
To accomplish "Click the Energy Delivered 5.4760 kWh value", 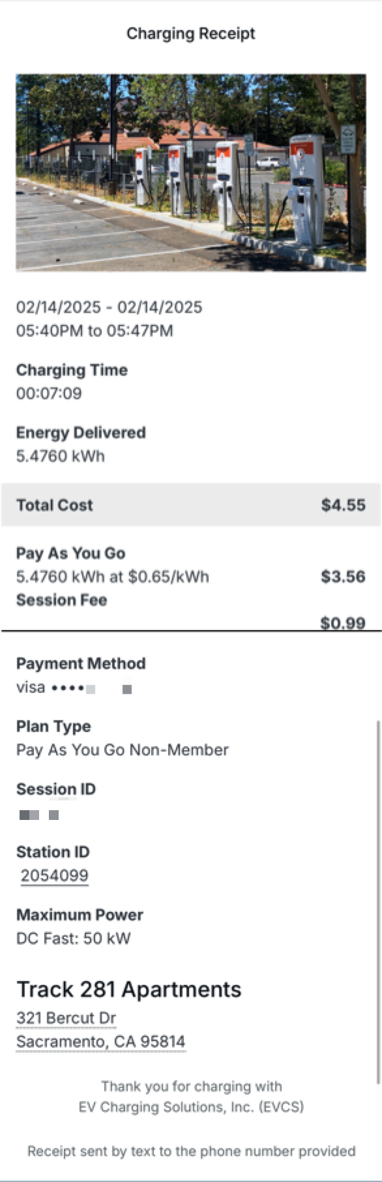I will [x=60, y=455].
